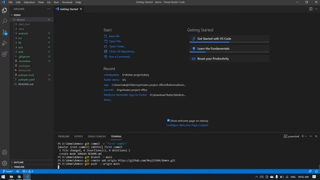Open the View menu
Screen dimensions: 320x180
[x=41, y=2]
